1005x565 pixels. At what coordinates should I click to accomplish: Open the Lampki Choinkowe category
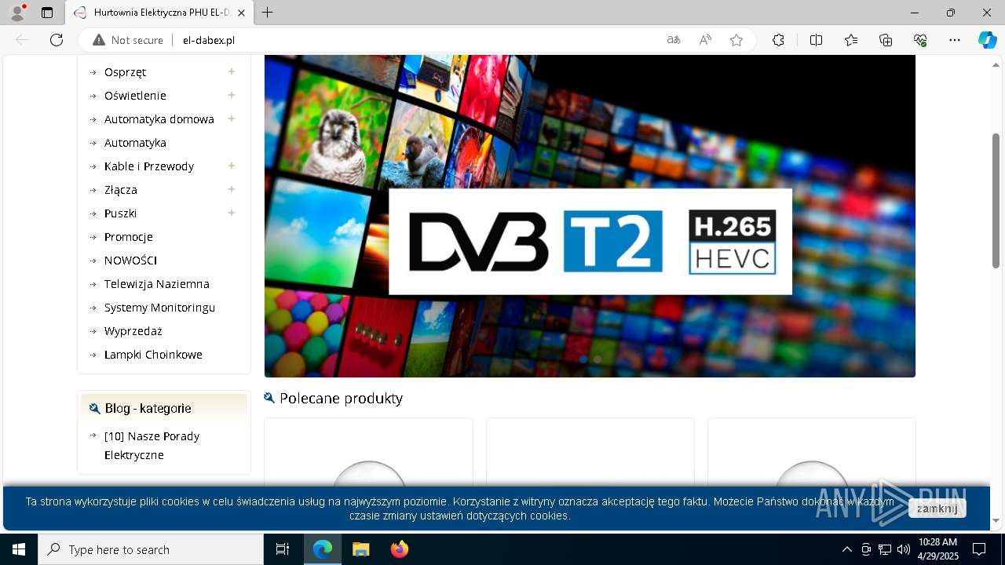[x=153, y=355]
